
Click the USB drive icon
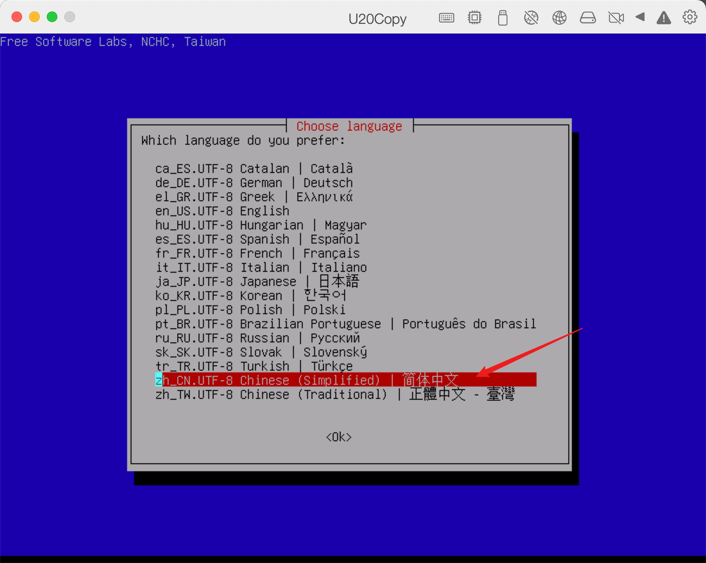(503, 18)
